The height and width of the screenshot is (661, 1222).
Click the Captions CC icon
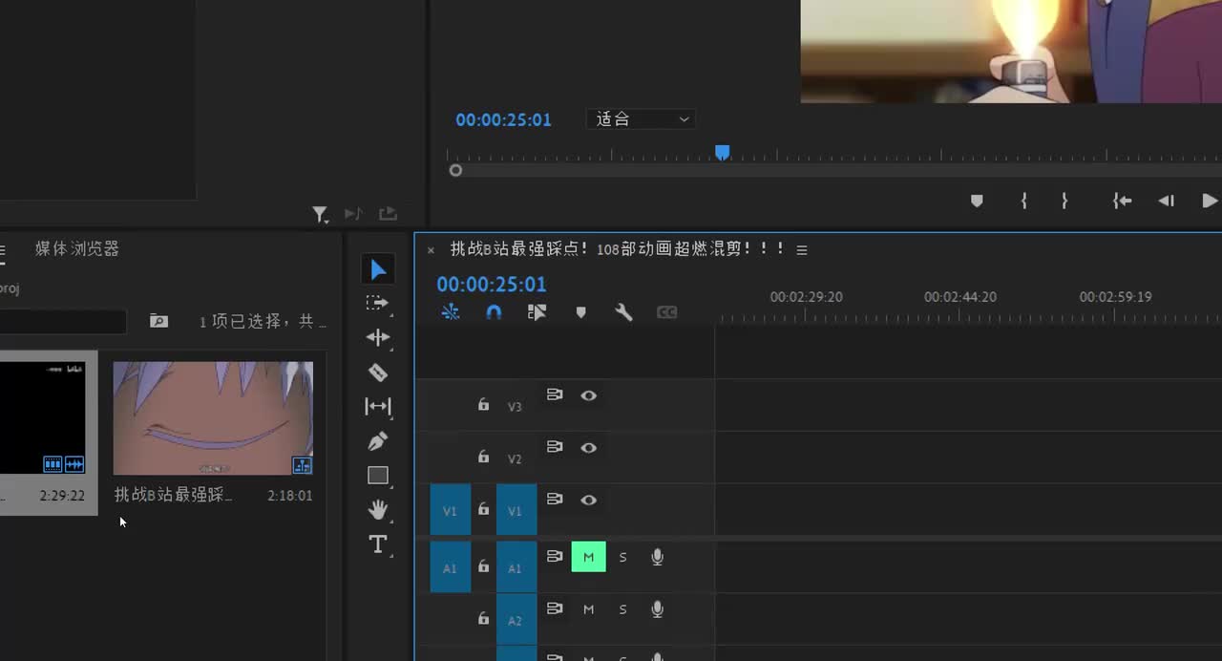667,312
